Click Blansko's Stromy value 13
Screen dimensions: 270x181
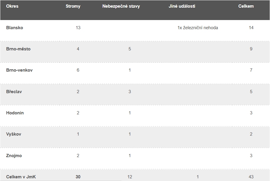[78, 28]
